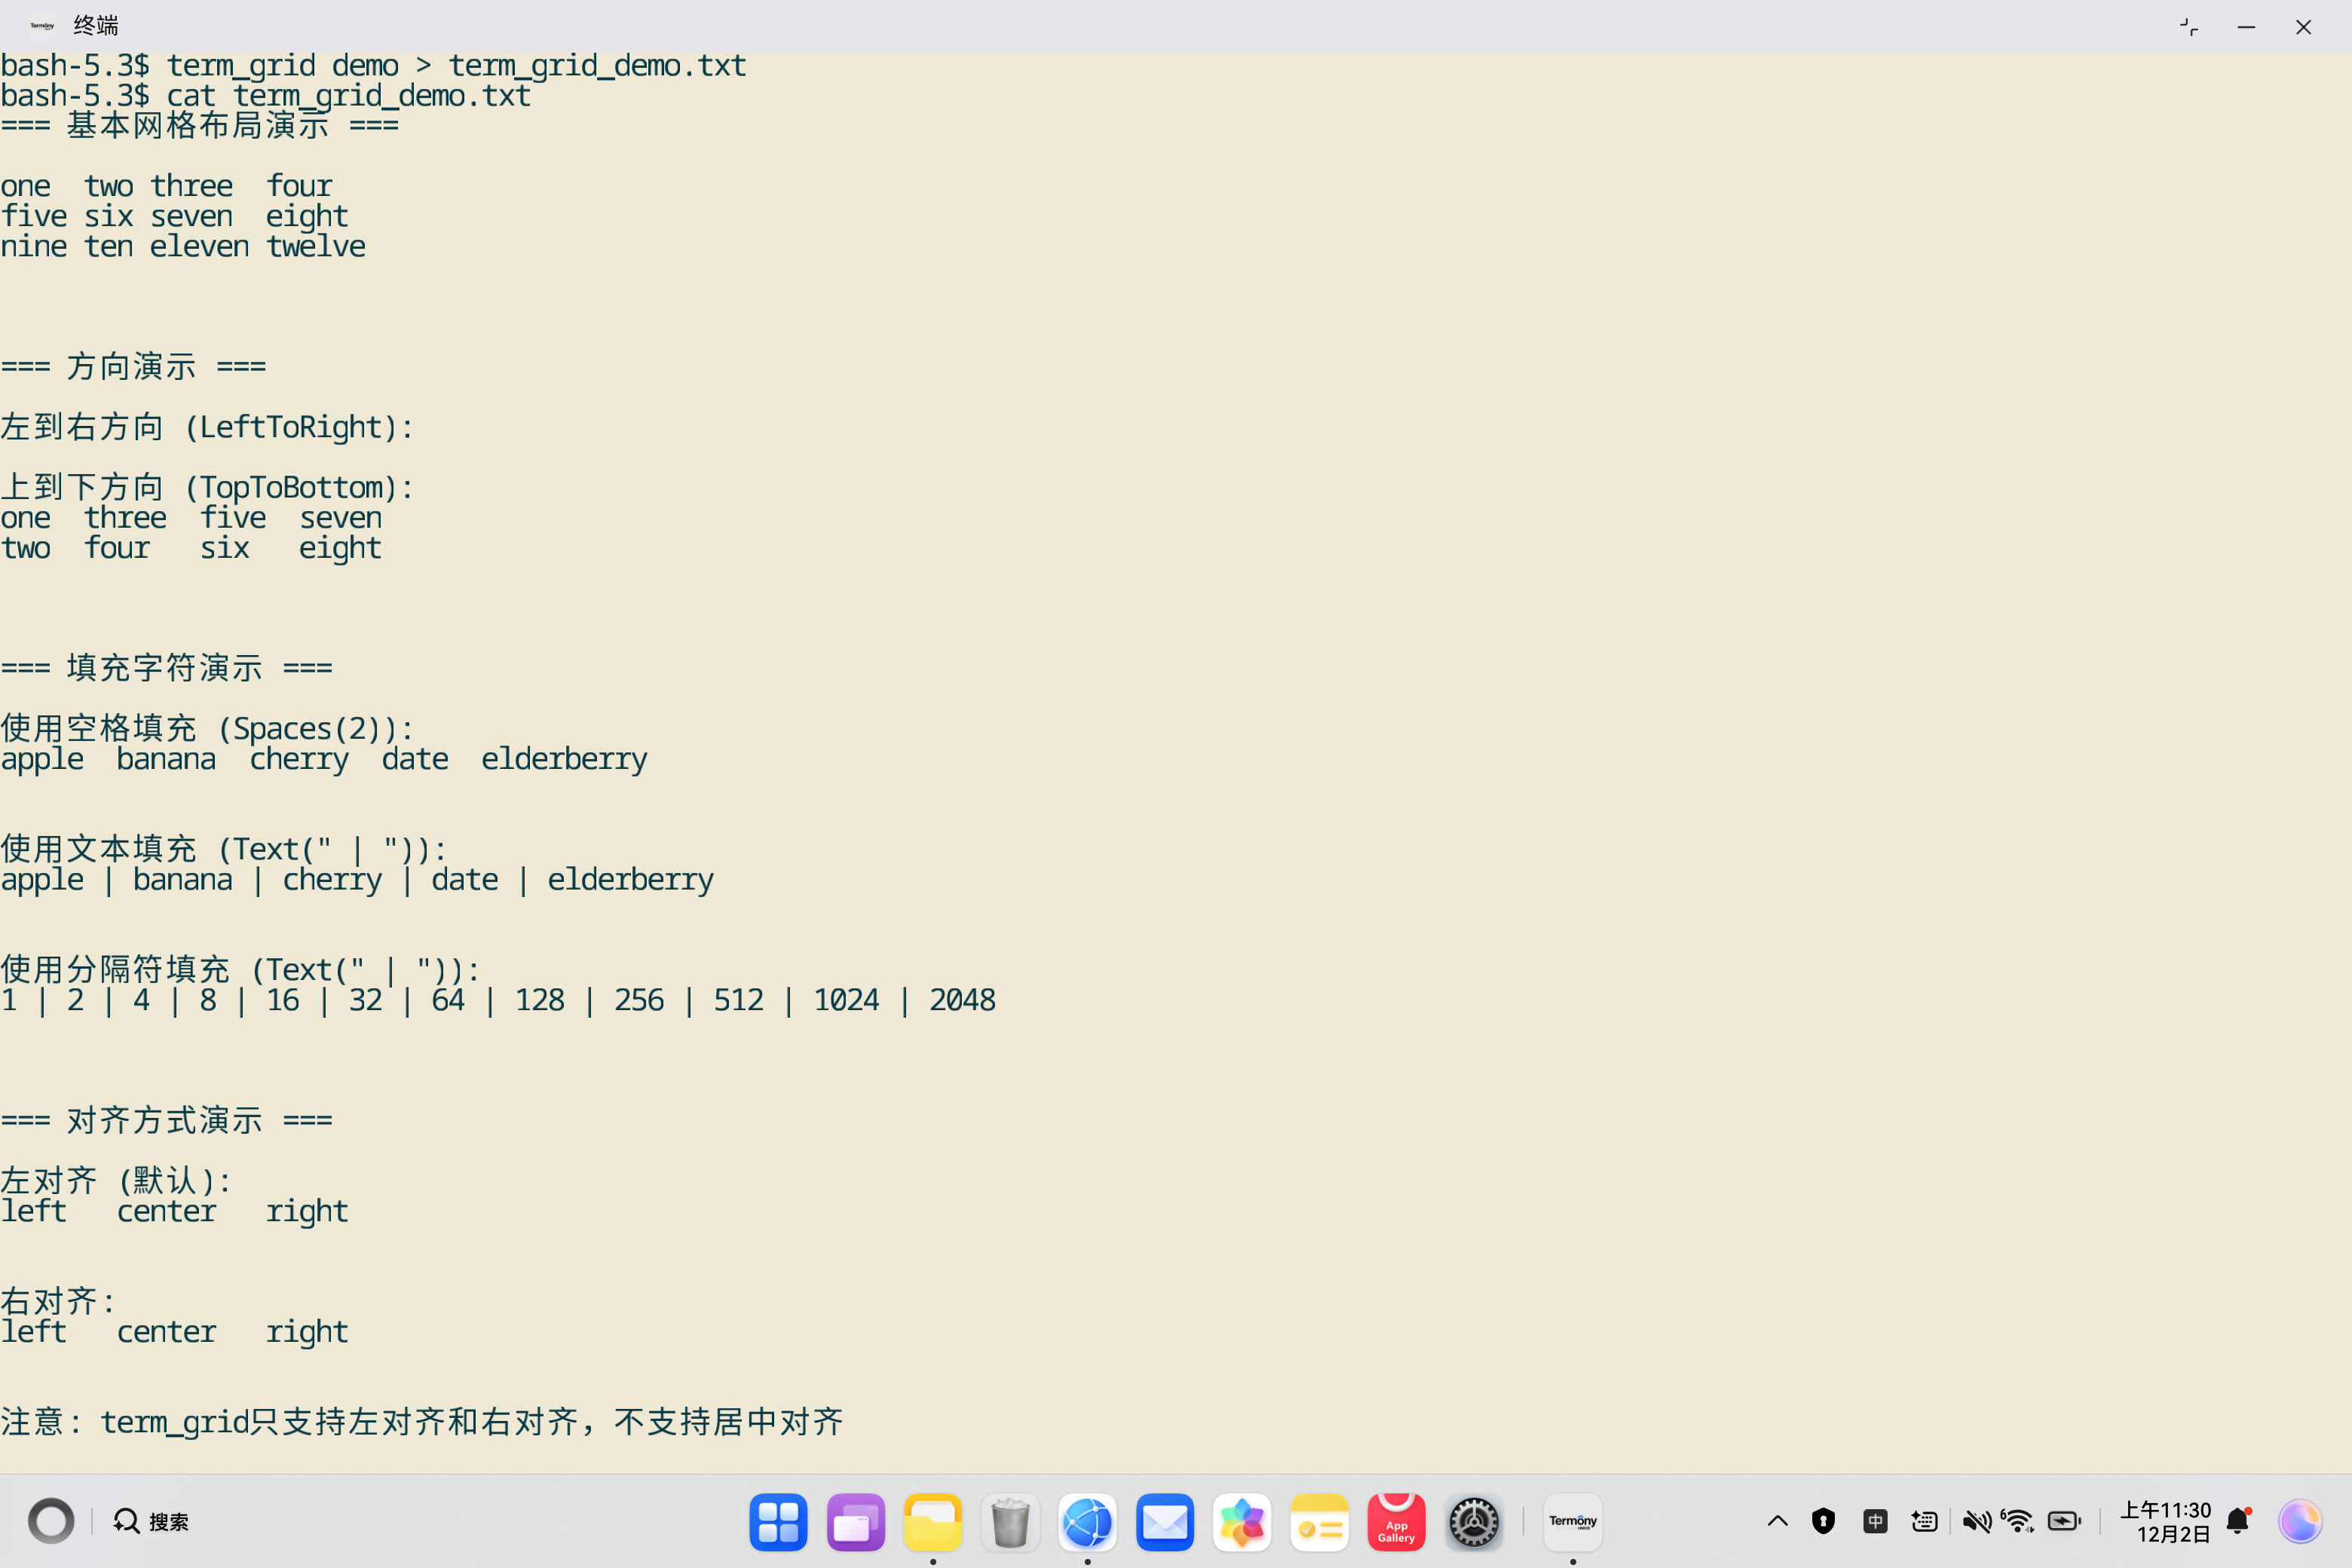Open the yellow Notes app
The height and width of the screenshot is (1568, 2352).
point(1319,1522)
